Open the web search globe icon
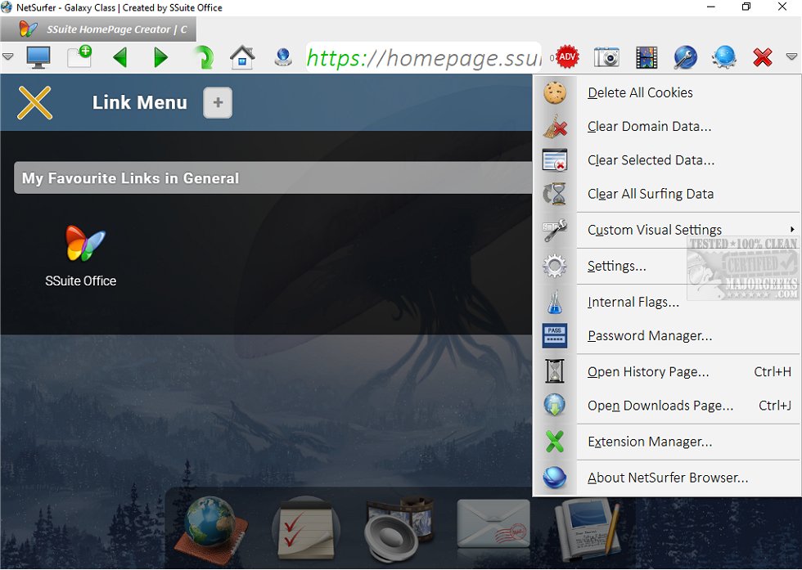Image resolution: width=802 pixels, height=570 pixels. [x=724, y=57]
